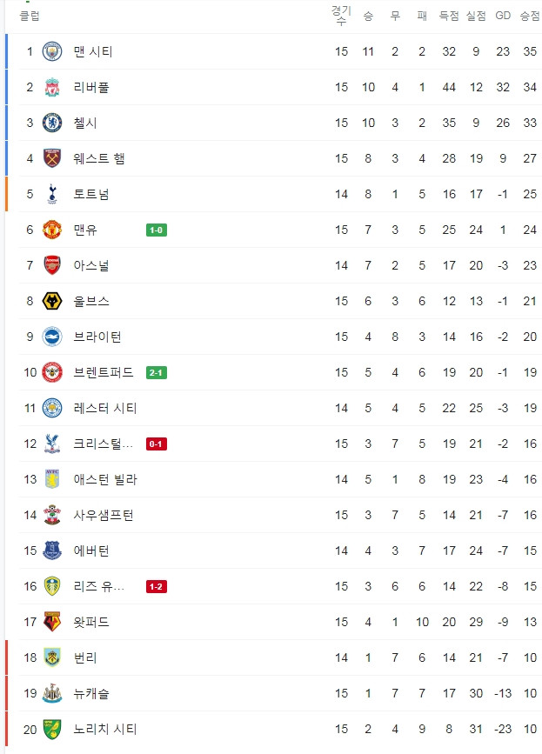
Task: Click the Manchester United crest
Action: point(52,230)
